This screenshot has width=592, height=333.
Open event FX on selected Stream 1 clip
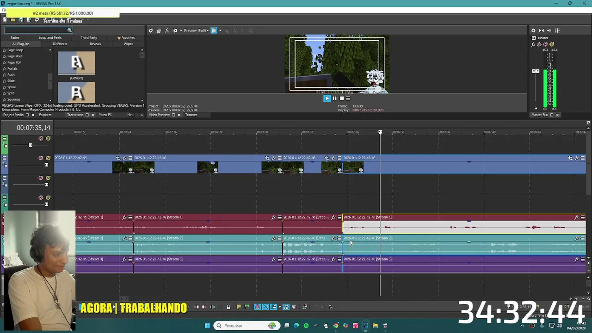(x=576, y=217)
